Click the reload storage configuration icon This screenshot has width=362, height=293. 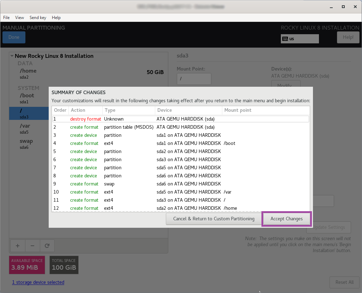pos(47,246)
